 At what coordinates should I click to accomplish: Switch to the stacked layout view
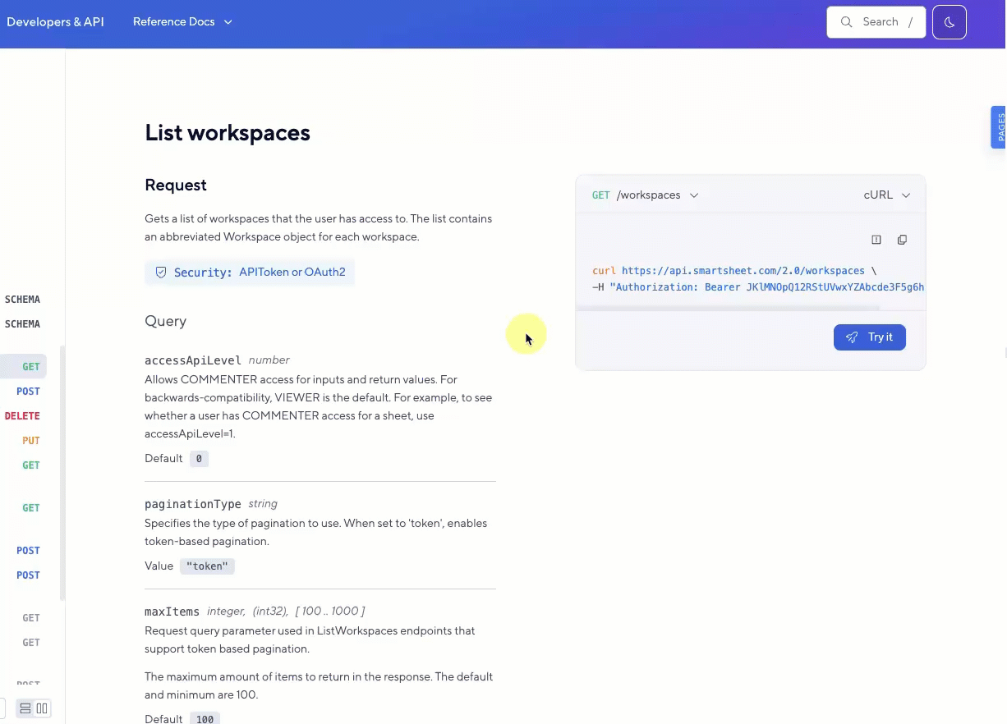pyautogui.click(x=25, y=708)
